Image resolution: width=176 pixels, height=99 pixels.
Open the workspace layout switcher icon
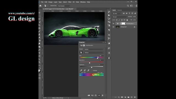point(131,6)
